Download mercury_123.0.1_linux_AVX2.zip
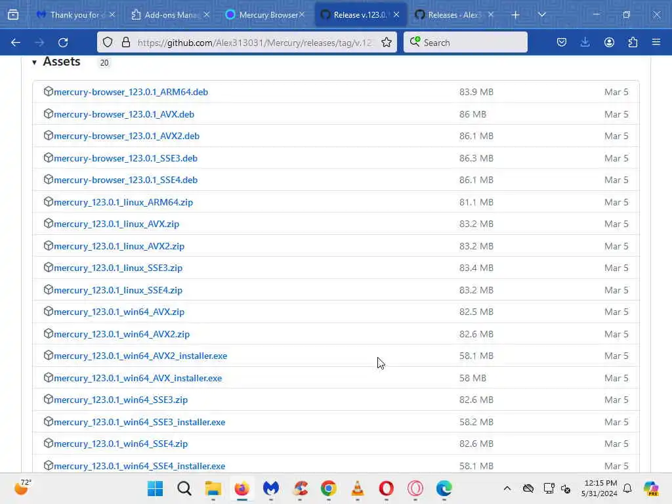This screenshot has height=504, width=672. [x=119, y=246]
